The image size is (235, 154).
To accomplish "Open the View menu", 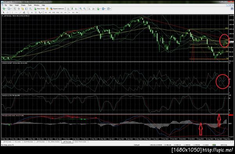I will (x=11, y=5).
